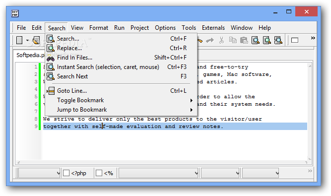Open the combo box left of <?php checkbox
The image size is (331, 196).
click(x=39, y=173)
